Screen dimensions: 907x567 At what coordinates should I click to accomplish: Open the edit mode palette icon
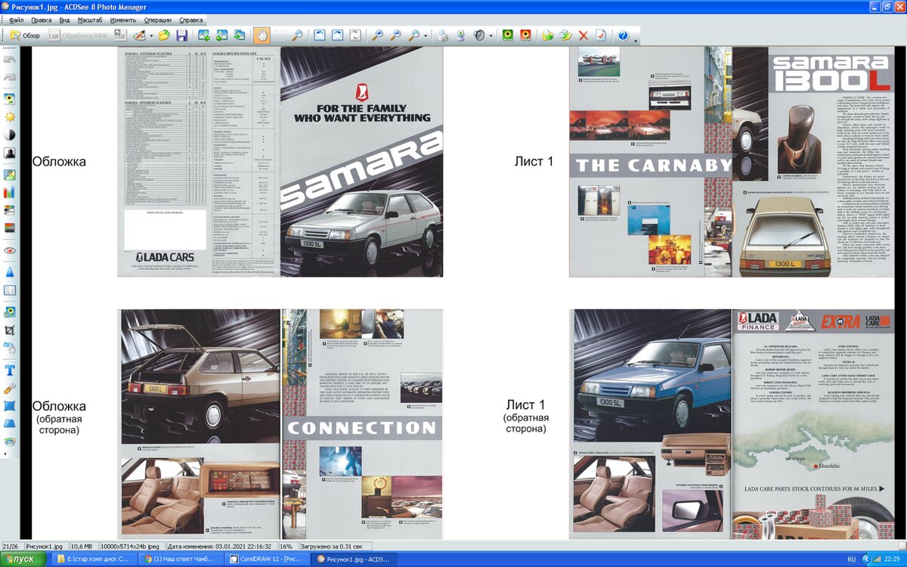click(139, 36)
